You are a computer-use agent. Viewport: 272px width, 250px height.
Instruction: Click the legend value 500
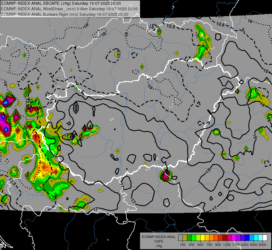click(x=200, y=245)
